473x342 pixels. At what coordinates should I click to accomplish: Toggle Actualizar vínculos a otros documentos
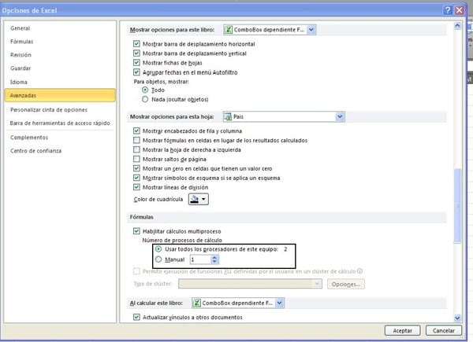[136, 317]
